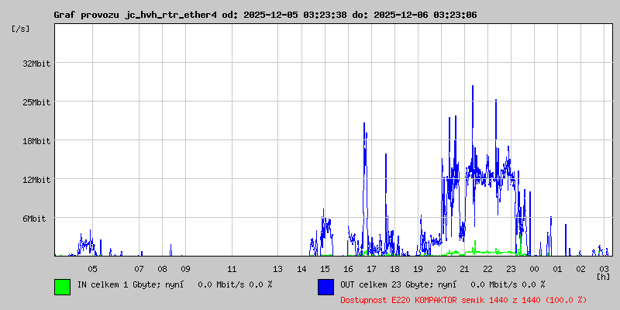This screenshot has height=310, width=620.
Task: Click the 05 hour marker on the time axis
Action: (92, 268)
